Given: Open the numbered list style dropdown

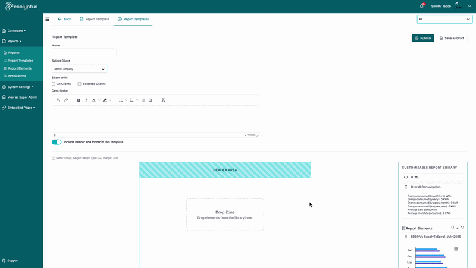Looking at the screenshot, I should tap(137, 100).
